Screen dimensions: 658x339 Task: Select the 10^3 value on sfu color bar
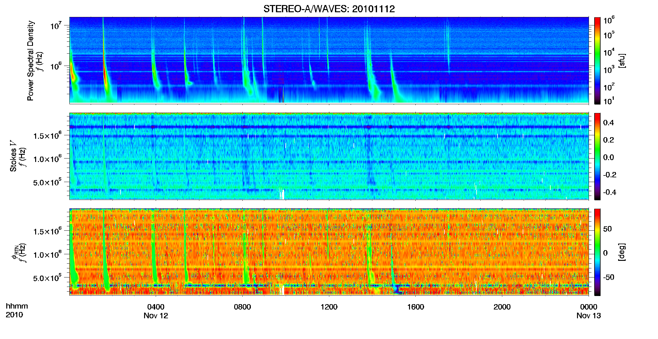[609, 70]
